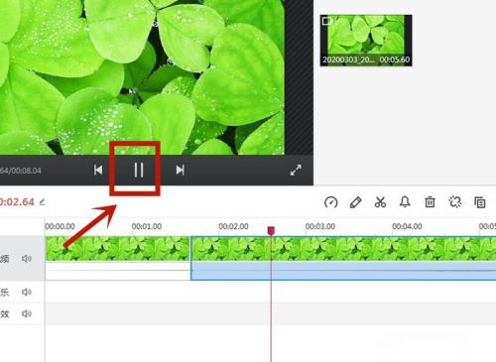Skip to the next frame
The height and width of the screenshot is (362, 496).
point(180,170)
